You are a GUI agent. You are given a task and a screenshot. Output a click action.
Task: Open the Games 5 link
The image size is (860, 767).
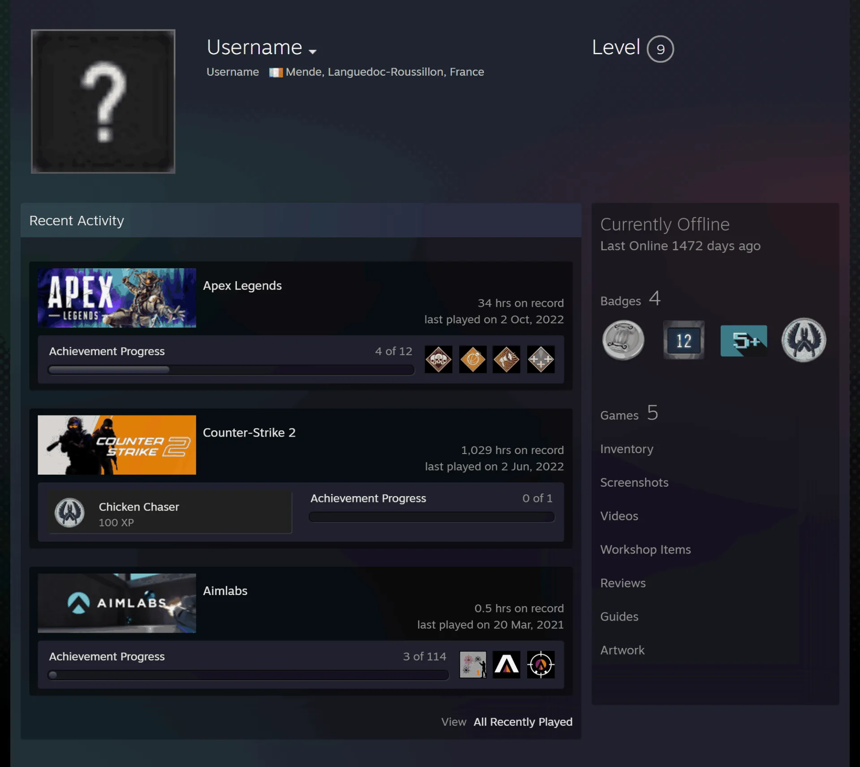[x=629, y=413]
